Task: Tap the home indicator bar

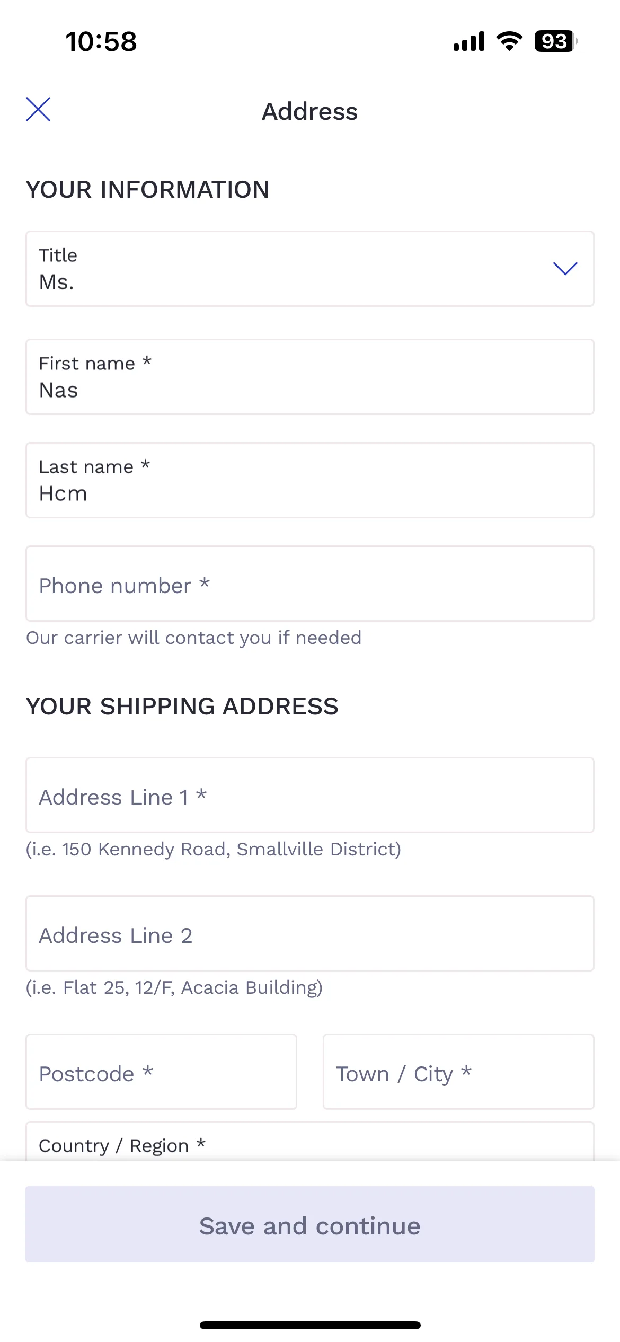Action: [x=310, y=1325]
